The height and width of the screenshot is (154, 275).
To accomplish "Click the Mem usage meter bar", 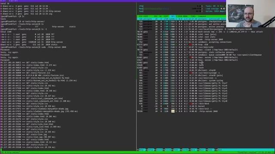I will pos(171,9).
